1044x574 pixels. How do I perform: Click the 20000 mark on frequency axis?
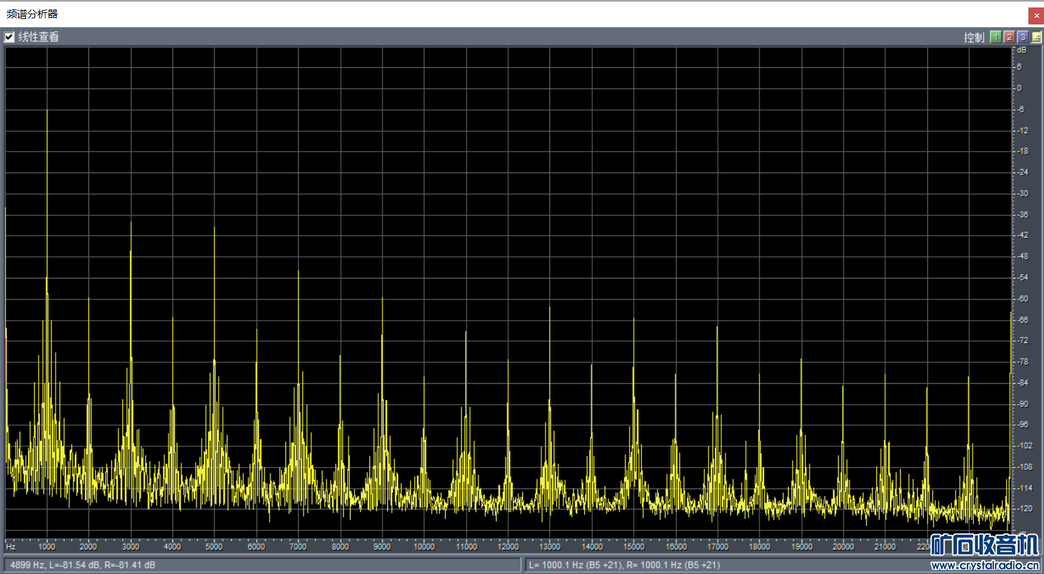pos(843,547)
